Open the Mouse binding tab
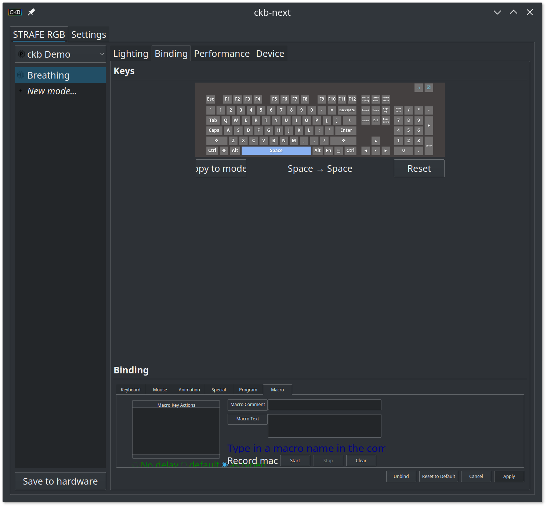This screenshot has width=547, height=507. (160, 390)
